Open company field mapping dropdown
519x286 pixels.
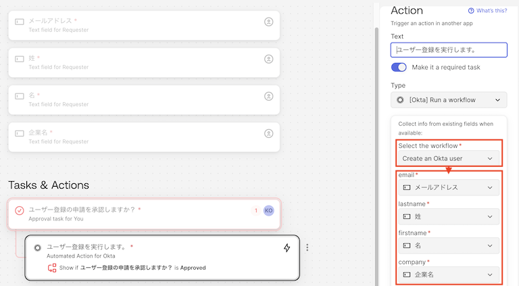pos(449,275)
